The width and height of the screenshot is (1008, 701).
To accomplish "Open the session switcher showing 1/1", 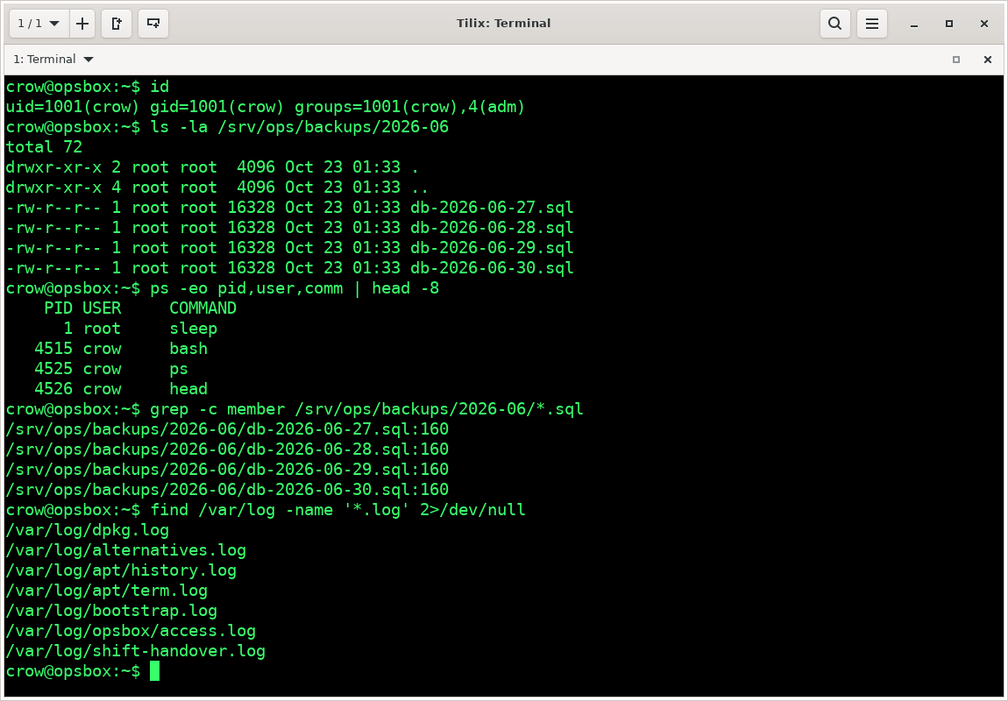I will (x=39, y=24).
